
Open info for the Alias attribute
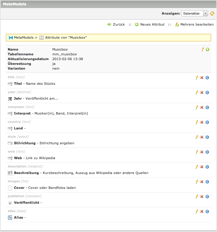pos(207,211)
